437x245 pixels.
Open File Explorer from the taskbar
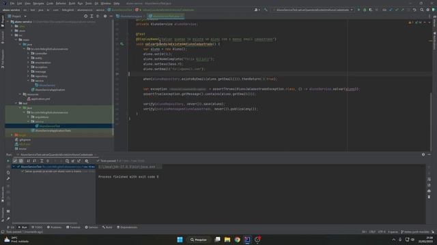tap(227, 240)
